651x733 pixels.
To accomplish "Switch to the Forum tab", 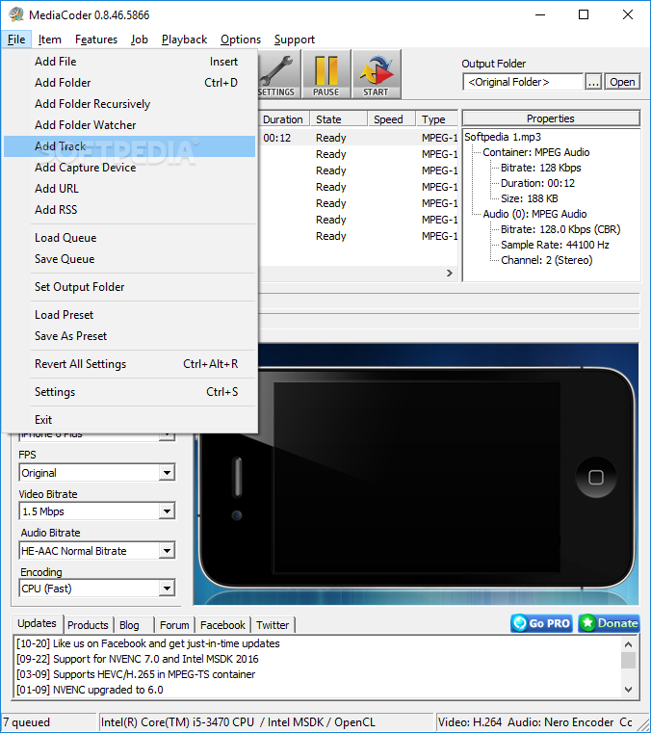I will coord(174,625).
